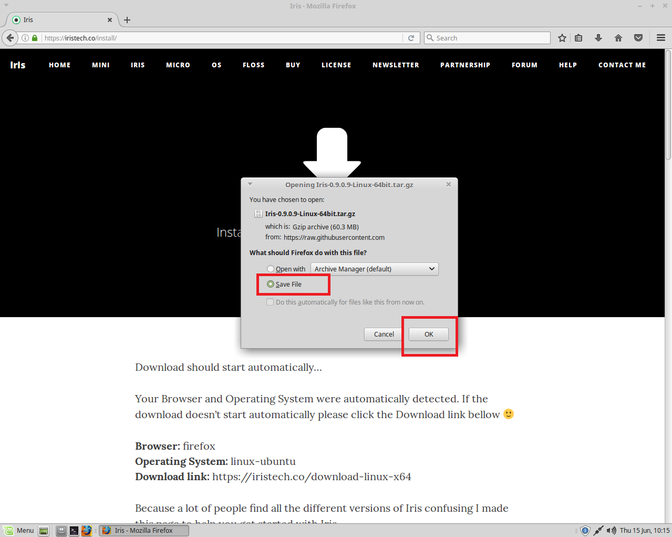
Task: Open a new browser tab
Action: click(127, 20)
